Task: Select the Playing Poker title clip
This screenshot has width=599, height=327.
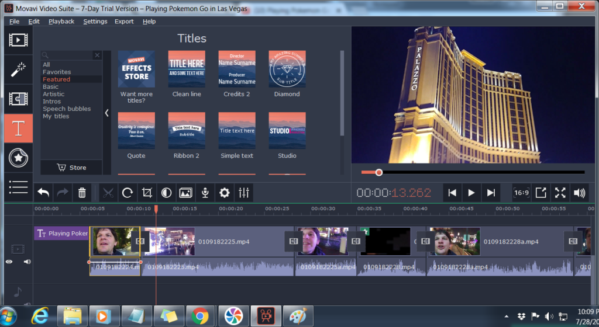Action: point(61,233)
